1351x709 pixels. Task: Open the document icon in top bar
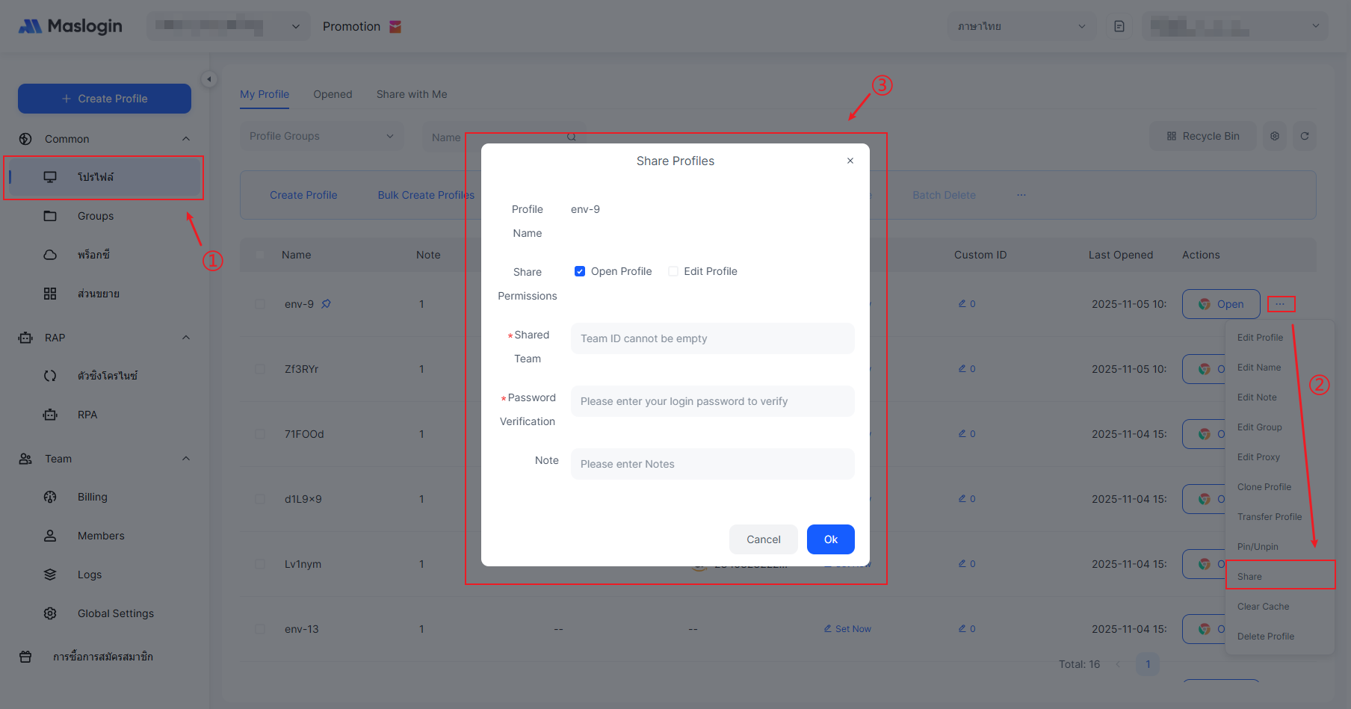(x=1119, y=27)
